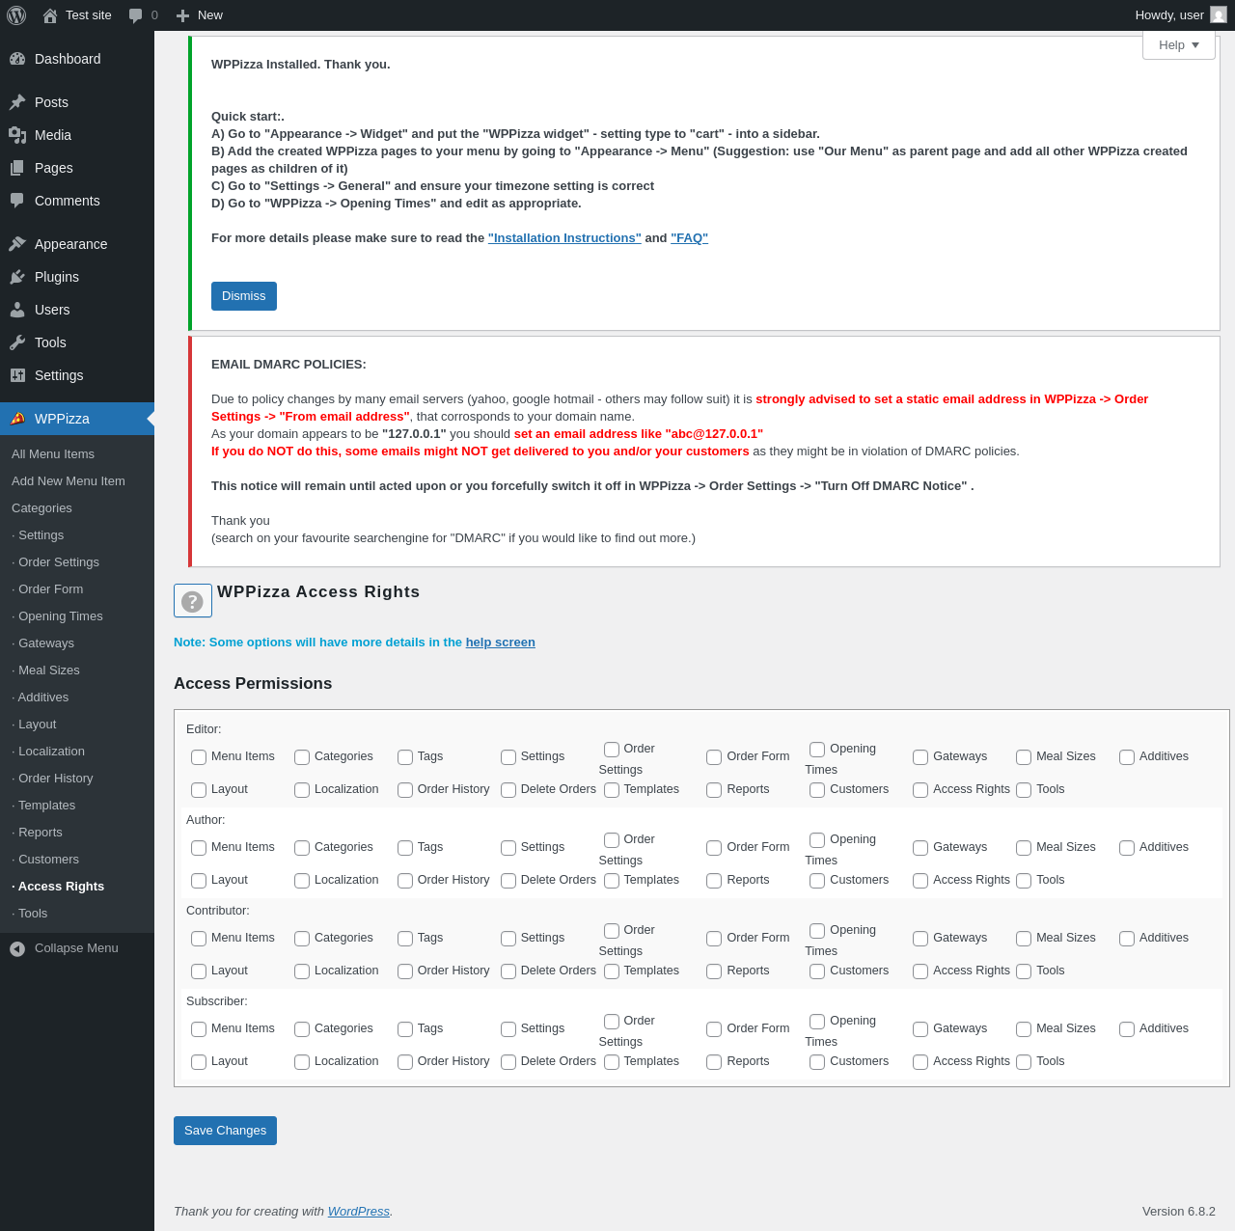
Task: Click the user avatar icon
Action: click(1219, 14)
